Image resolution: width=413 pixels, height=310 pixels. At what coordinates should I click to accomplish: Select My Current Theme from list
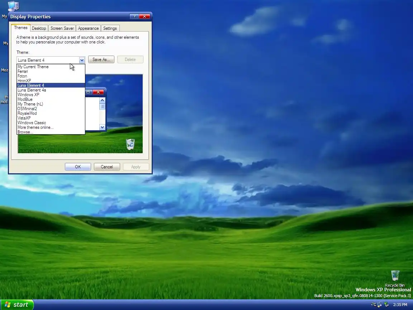51,67
